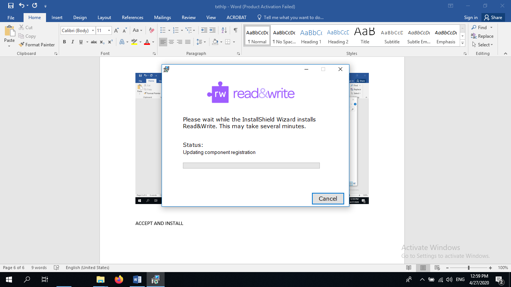Click the zoom slider handle
This screenshot has width=511, height=287.
[x=468, y=268]
